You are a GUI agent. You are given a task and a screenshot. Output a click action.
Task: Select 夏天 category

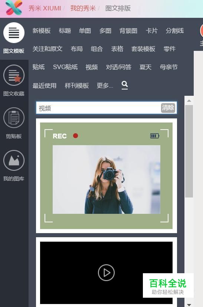pyautogui.click(x=145, y=67)
